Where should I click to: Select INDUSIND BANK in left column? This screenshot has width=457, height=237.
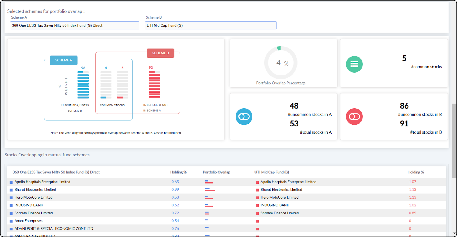29,205
